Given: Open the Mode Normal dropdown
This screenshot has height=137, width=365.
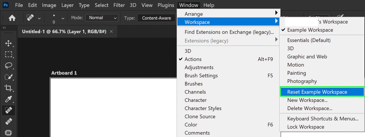Looking at the screenshot, I should [x=102, y=18].
